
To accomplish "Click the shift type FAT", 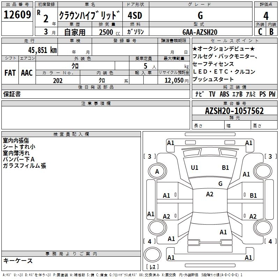I will coord(10,73).
